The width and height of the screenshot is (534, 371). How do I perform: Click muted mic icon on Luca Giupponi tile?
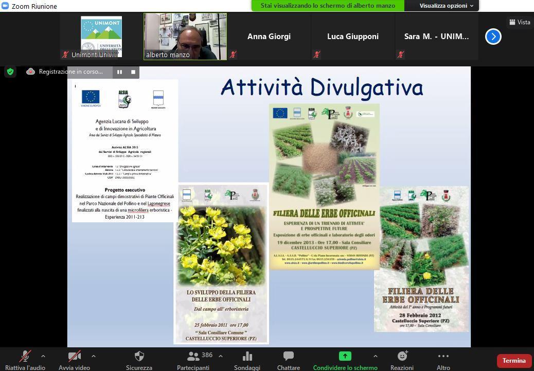(317, 55)
